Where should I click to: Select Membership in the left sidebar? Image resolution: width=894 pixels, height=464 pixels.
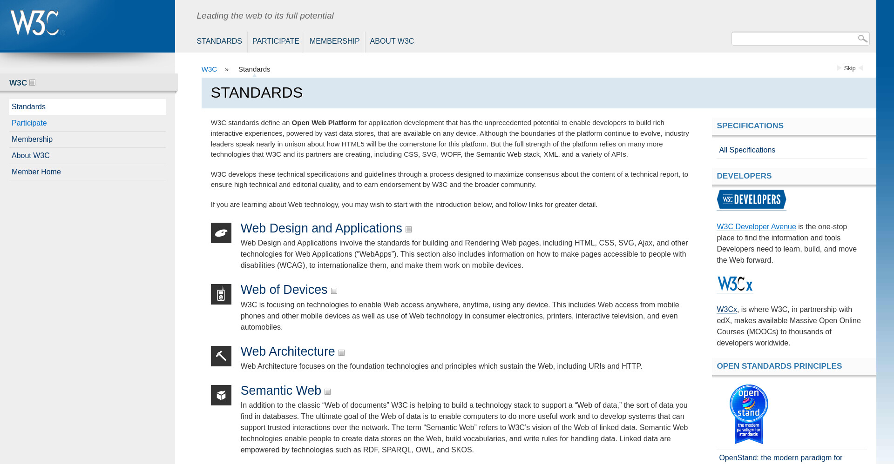tap(88, 139)
